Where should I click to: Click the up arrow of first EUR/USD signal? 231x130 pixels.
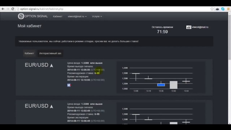51,65
